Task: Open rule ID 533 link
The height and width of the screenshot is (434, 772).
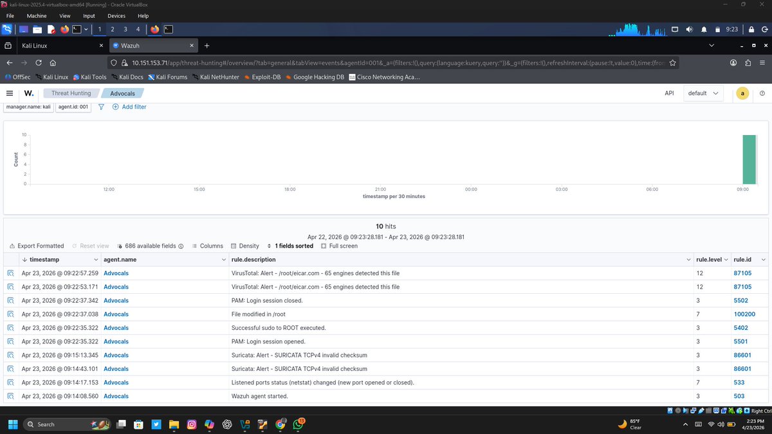Action: click(x=739, y=383)
